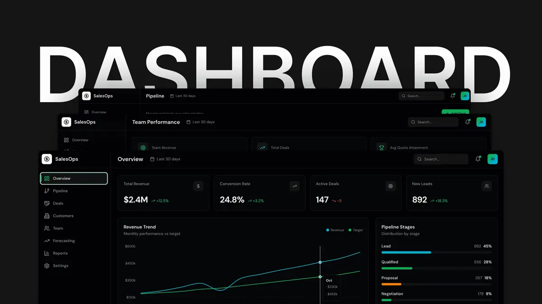Open the JD avatar in Overview window
542x304 pixels.
click(x=493, y=159)
